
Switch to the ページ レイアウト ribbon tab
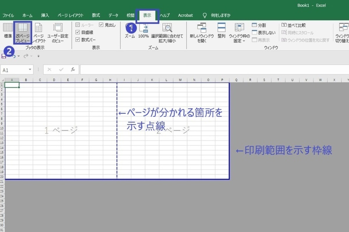(70, 15)
